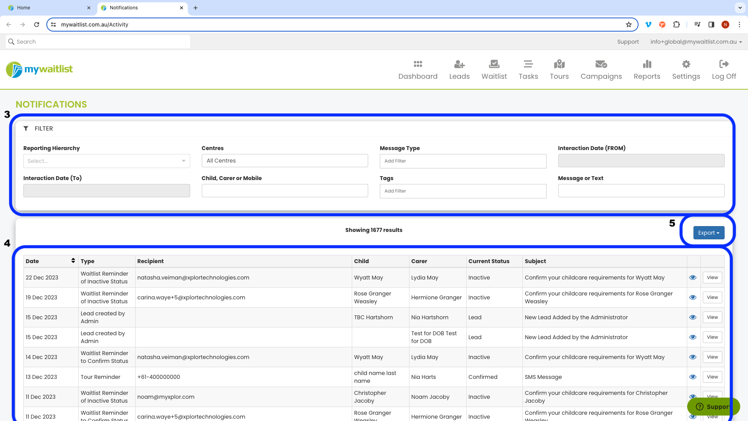Go to the Waitlist section

(x=494, y=70)
